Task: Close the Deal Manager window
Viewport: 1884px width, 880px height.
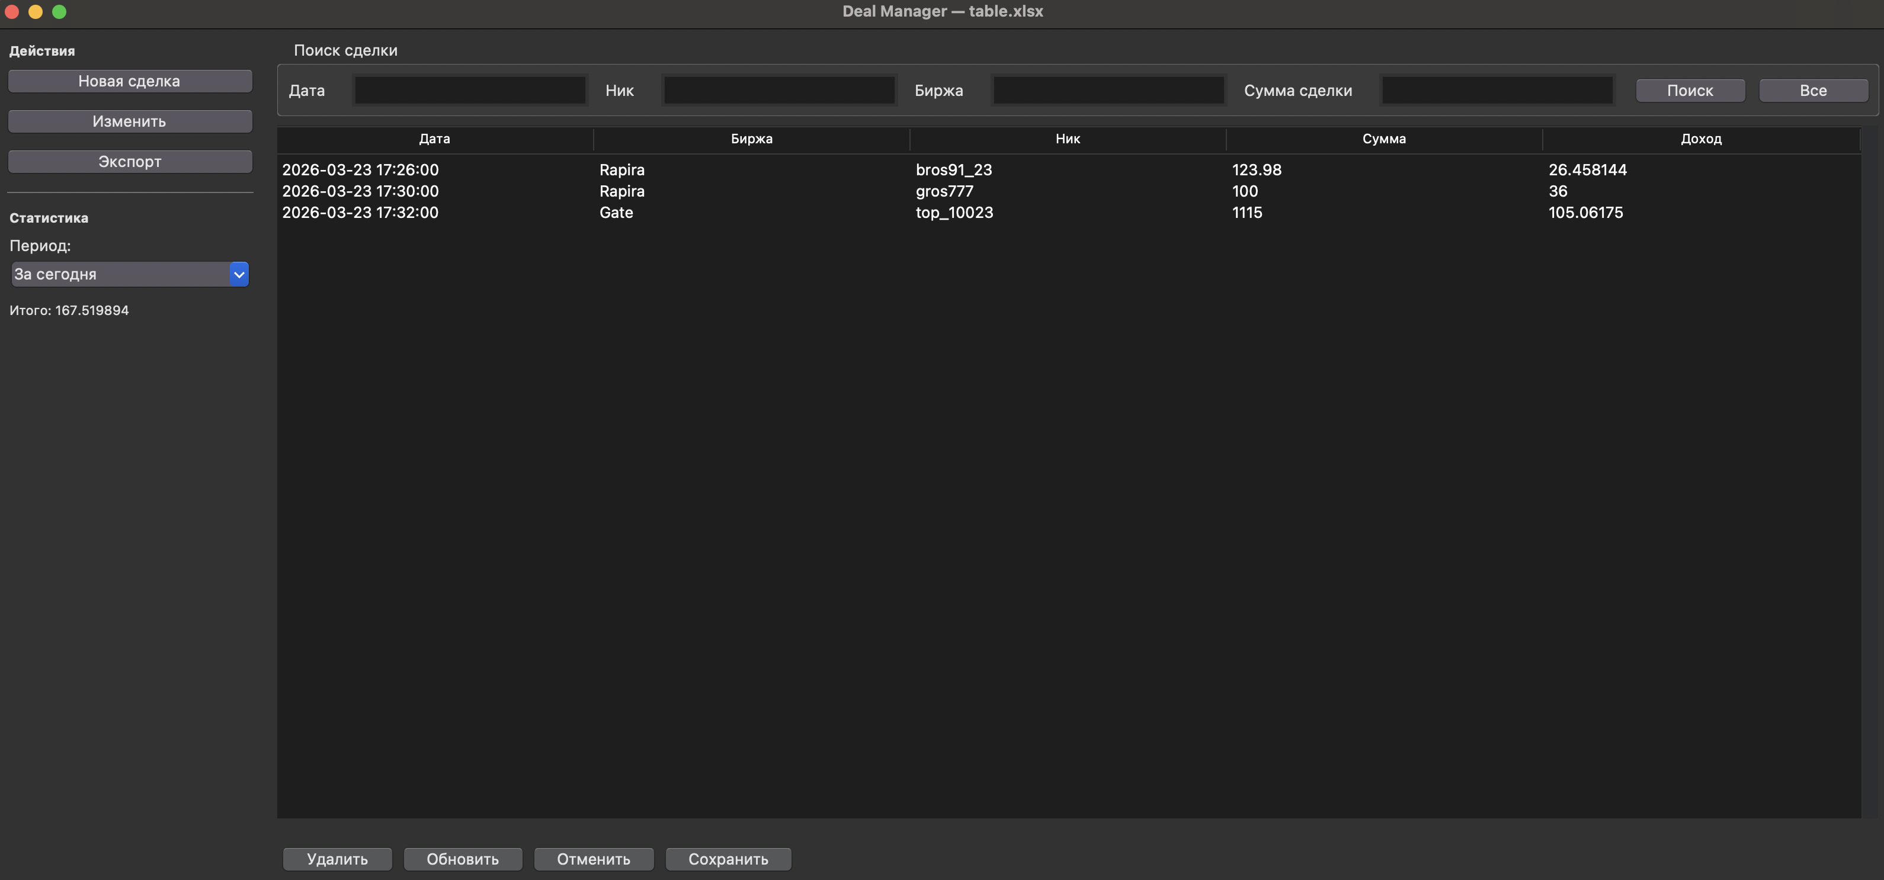Action: point(12,12)
